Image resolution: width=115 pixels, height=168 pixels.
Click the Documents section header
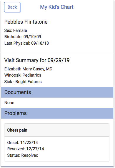coord(57,92)
